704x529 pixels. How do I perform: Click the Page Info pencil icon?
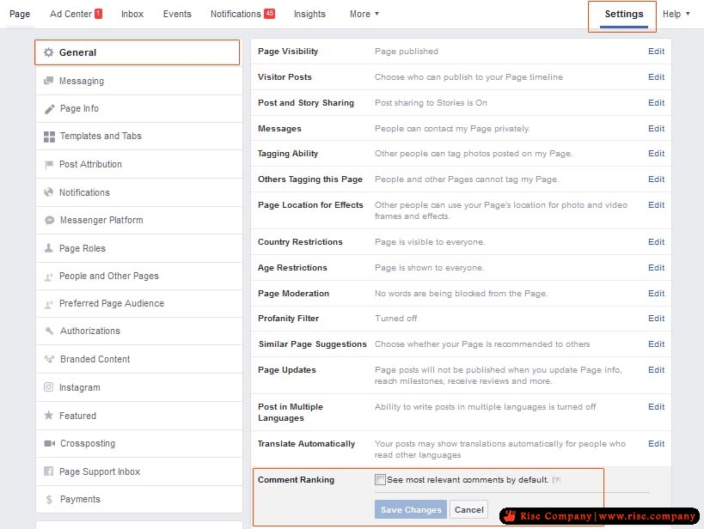point(49,109)
